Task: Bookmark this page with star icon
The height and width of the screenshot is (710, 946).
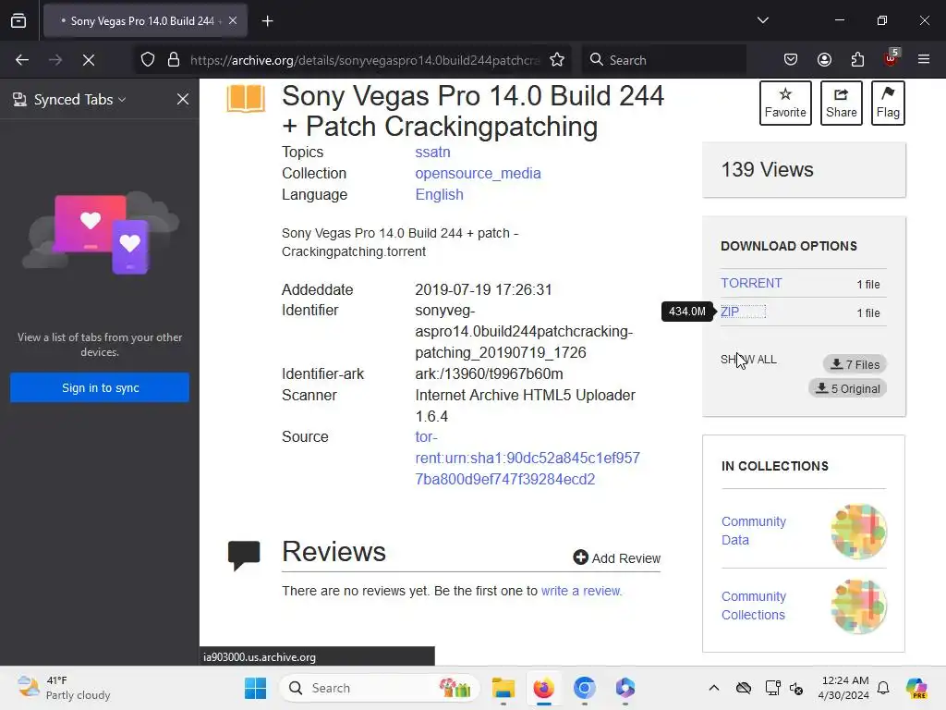Action: 557,60
